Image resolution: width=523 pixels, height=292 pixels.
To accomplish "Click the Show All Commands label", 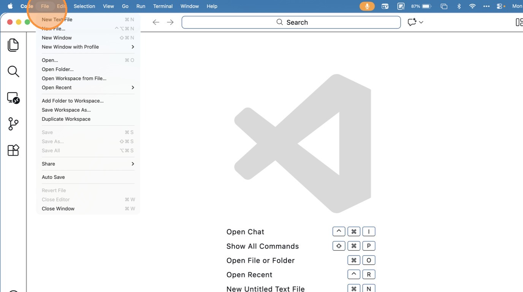I will (x=263, y=246).
